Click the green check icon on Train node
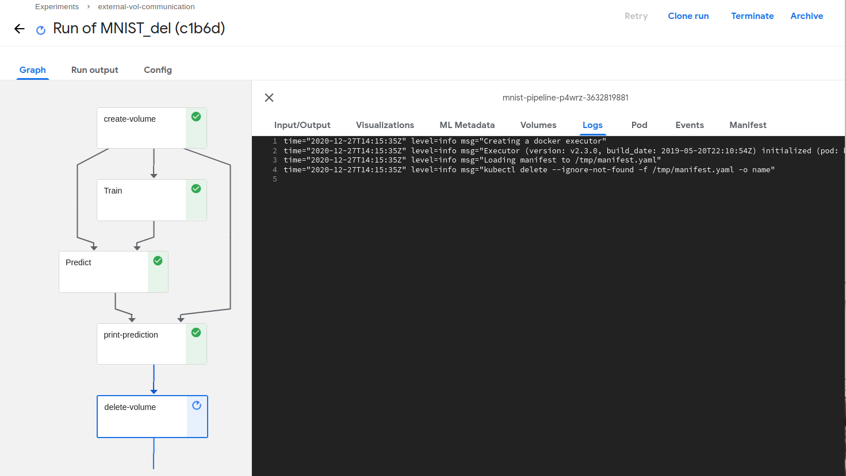Image resolution: width=846 pixels, height=476 pixels. tap(196, 188)
